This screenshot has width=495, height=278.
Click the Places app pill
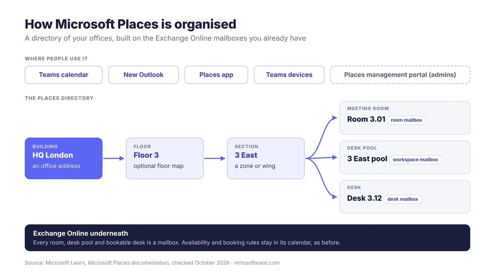[216, 75]
